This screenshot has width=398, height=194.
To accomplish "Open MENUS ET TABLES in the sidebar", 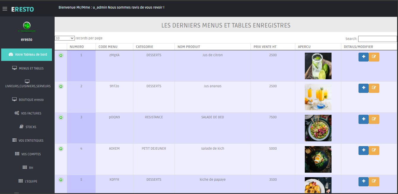I will tap(28, 68).
